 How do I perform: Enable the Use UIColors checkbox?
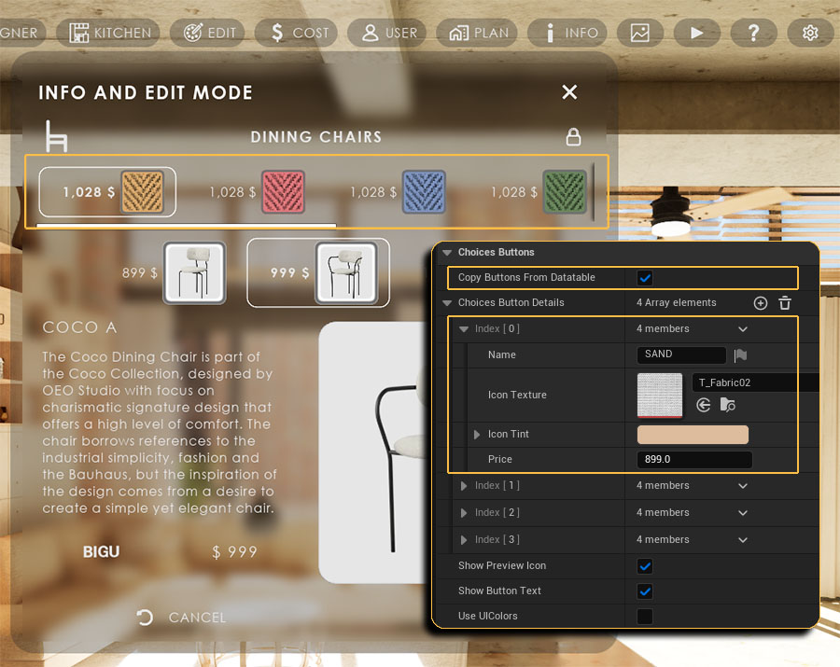[645, 617]
